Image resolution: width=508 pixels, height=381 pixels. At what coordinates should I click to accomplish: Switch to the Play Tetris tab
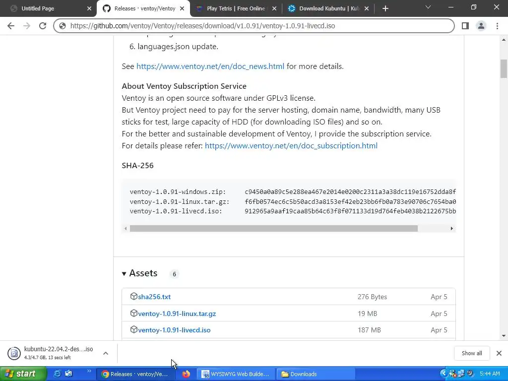(236, 8)
